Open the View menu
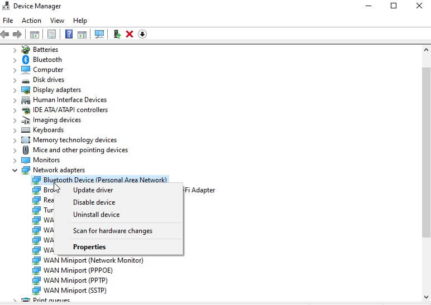The width and height of the screenshot is (431, 305). coord(57,21)
